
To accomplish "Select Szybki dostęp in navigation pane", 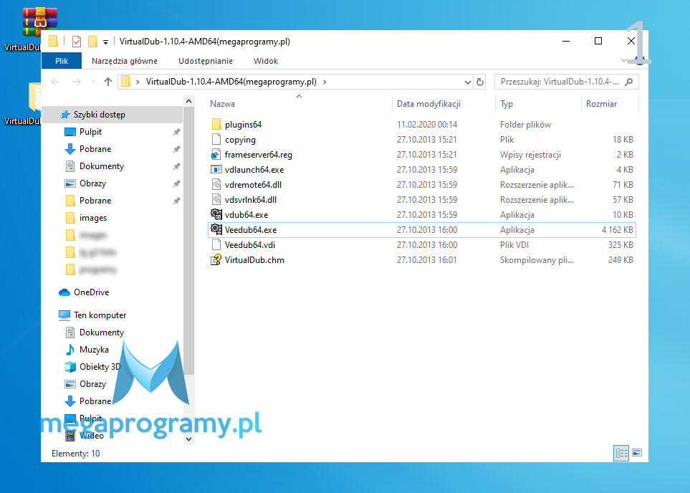I will coord(99,115).
